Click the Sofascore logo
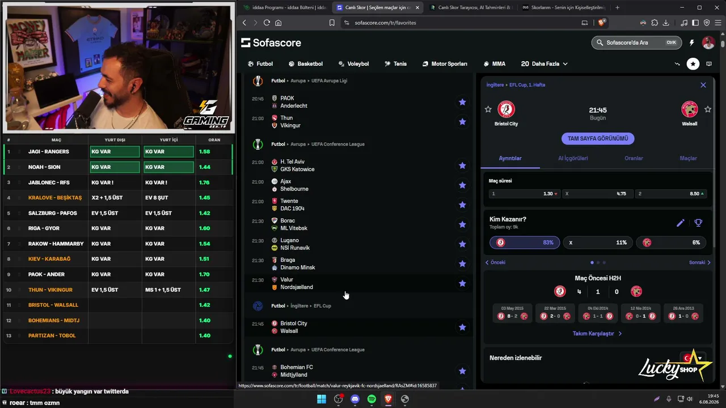726x408 pixels. (x=271, y=42)
